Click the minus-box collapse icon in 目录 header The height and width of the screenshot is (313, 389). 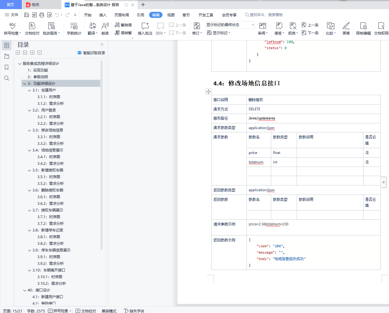pos(40,53)
